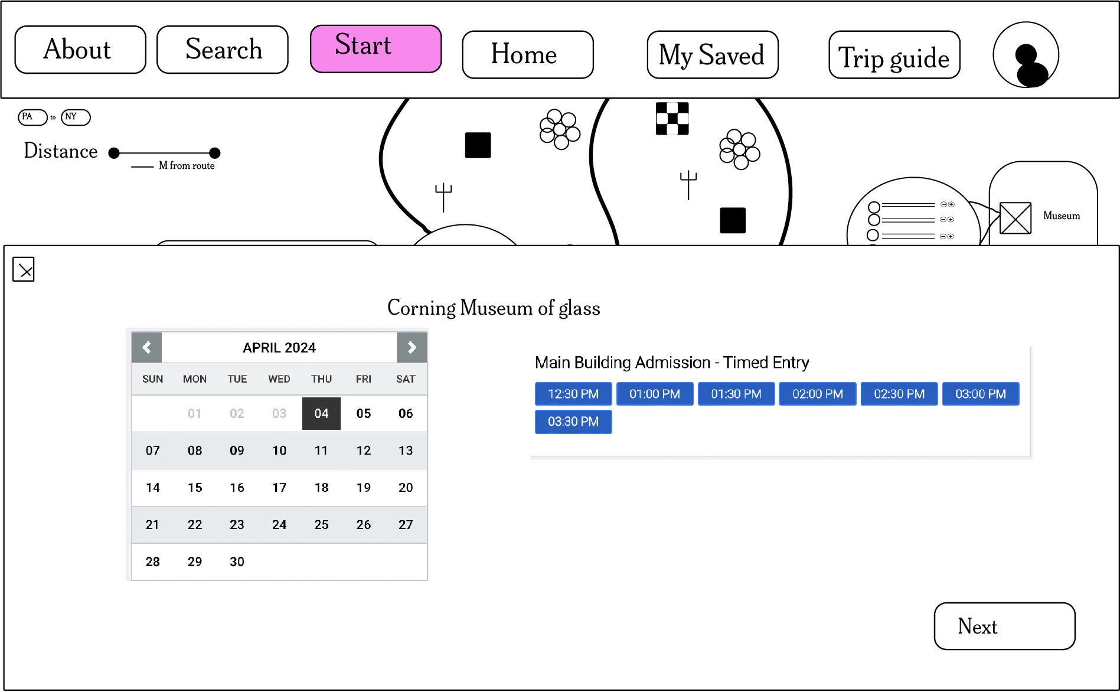Select April 20 in the calendar
Screen dimensions: 1120x692
pyautogui.click(x=406, y=488)
